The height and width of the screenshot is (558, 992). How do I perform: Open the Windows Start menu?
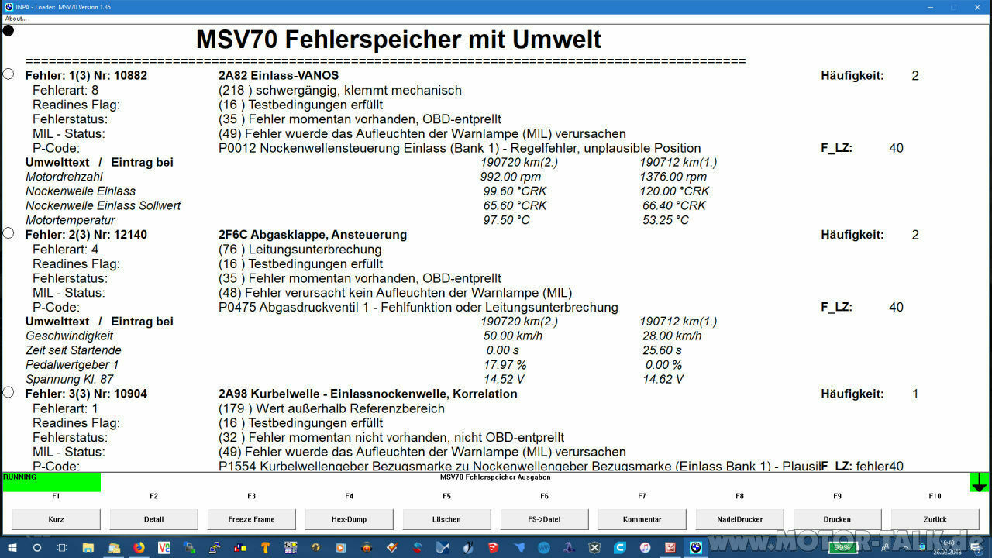point(13,547)
